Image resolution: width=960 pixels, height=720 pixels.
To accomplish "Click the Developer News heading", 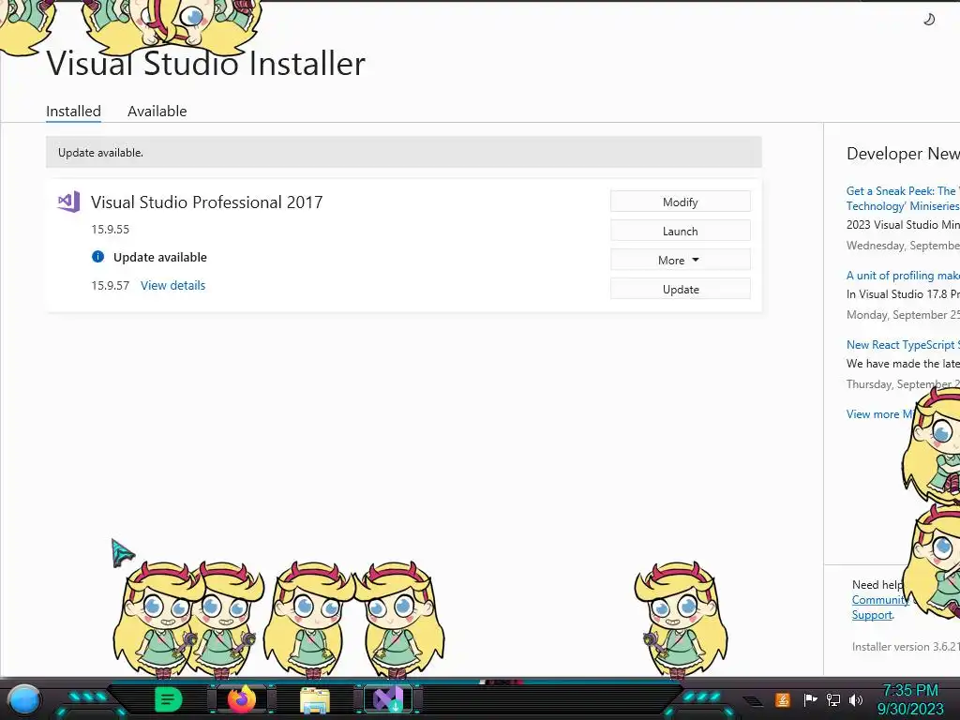I will [903, 154].
